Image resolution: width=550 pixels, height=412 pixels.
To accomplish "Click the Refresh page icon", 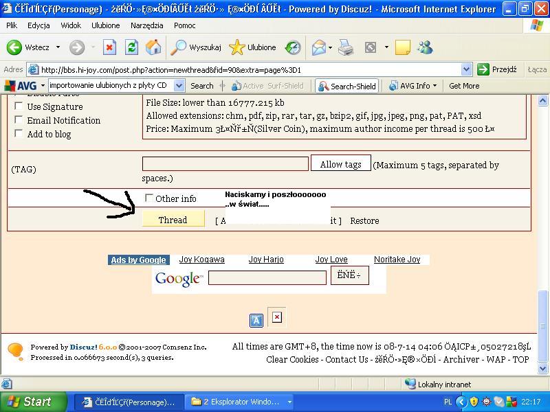I will point(131,47).
